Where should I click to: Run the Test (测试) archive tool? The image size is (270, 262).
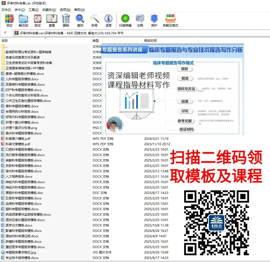click(x=38, y=20)
